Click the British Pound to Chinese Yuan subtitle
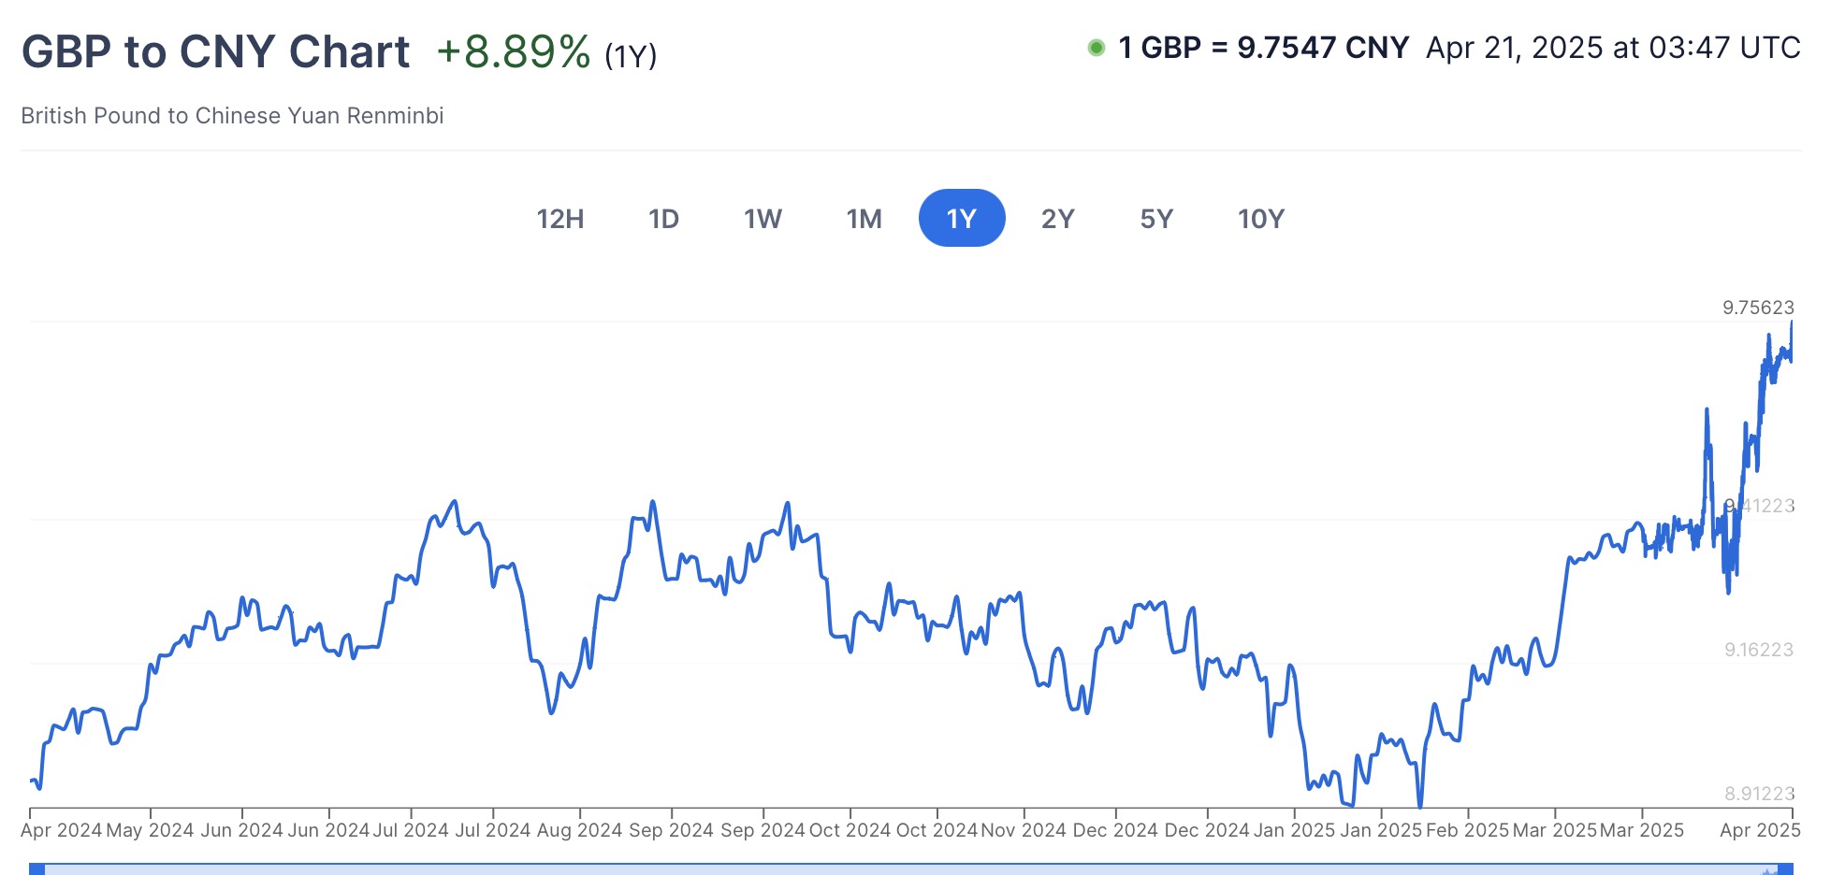This screenshot has height=875, width=1845. [233, 116]
